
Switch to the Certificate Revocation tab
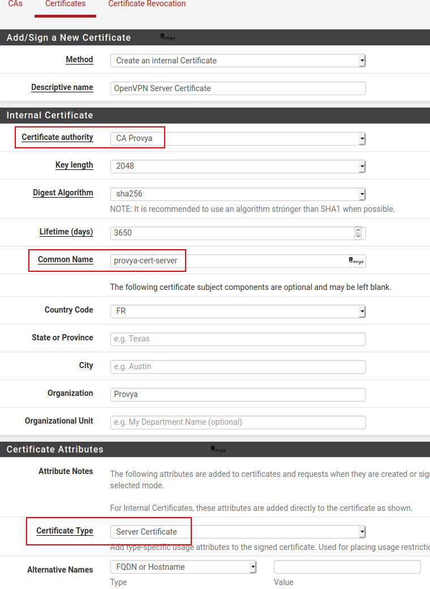coord(147,4)
